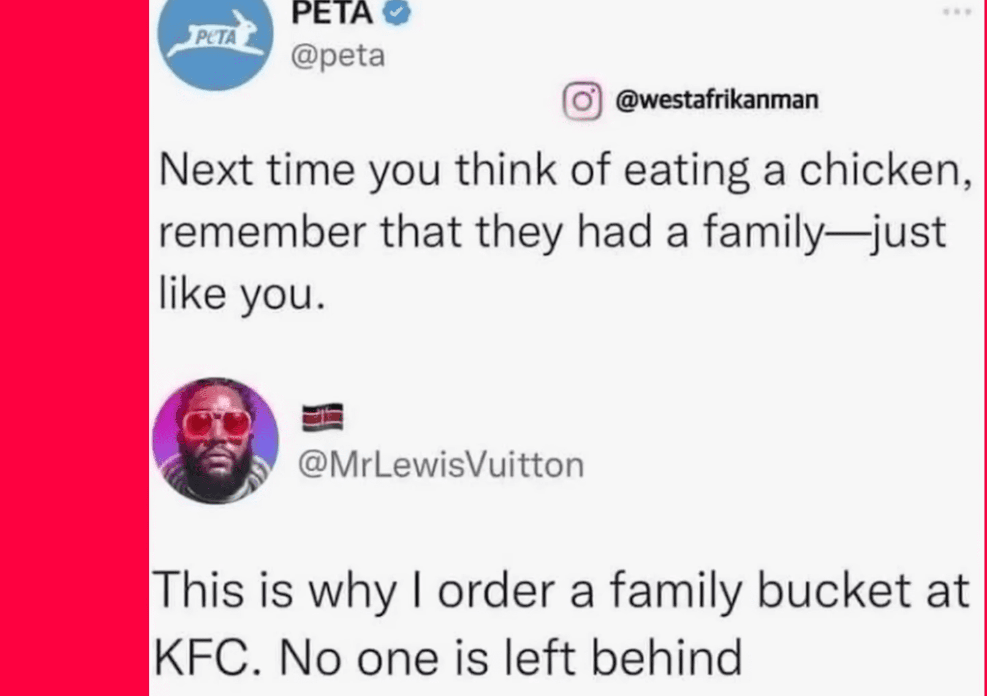Click the red sunglasses on the avatar
Screen dimensions: 987x696
pos(217,423)
